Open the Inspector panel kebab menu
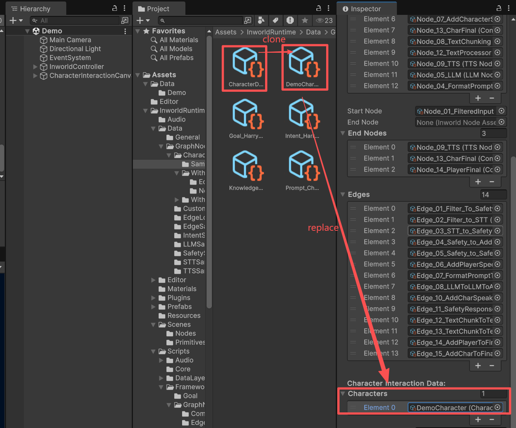Screen dimensions: 516x428 (x=509, y=8)
